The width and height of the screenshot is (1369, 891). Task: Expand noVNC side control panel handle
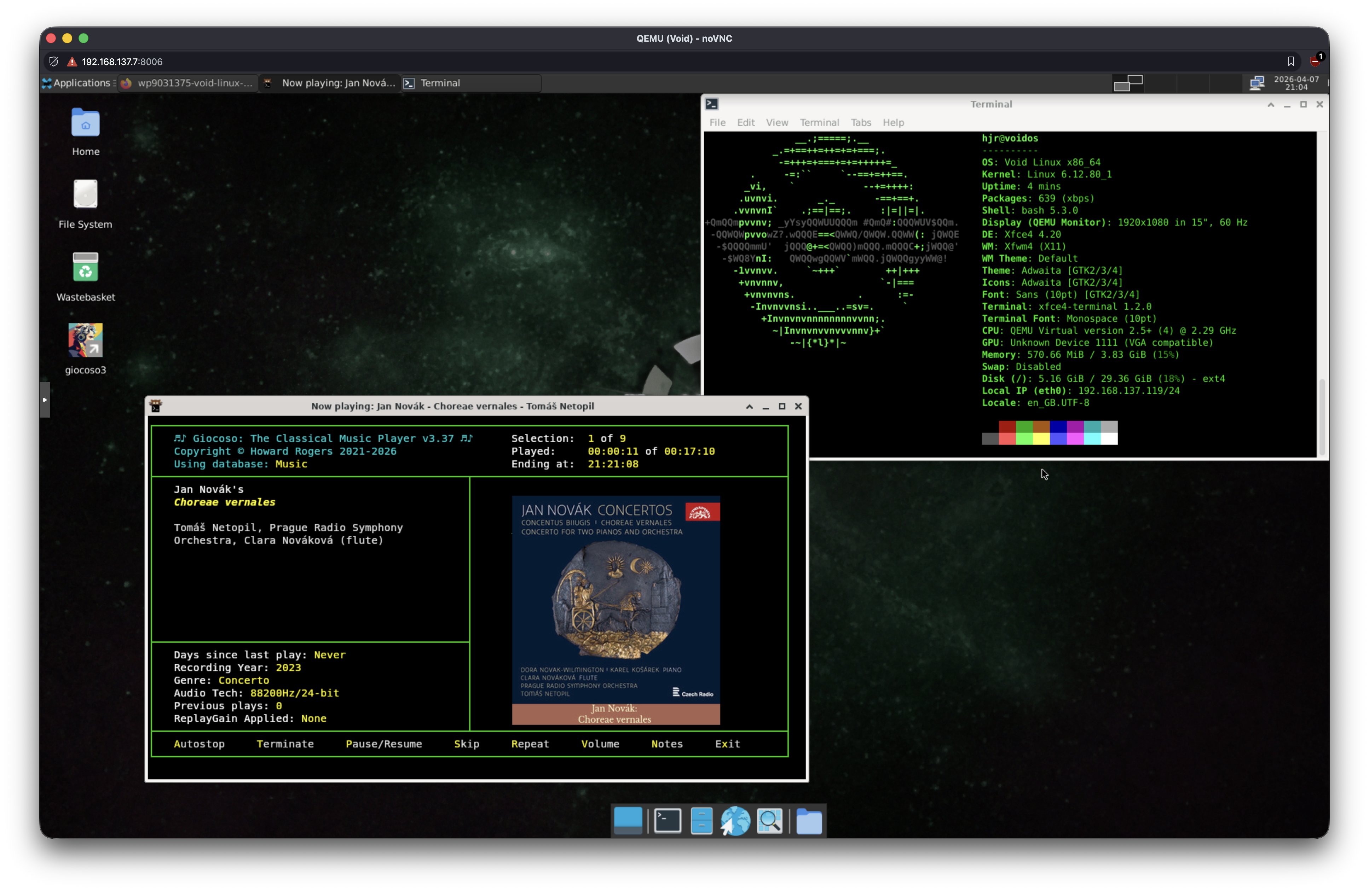pyautogui.click(x=45, y=400)
